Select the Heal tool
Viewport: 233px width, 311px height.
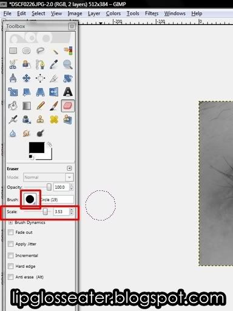(54, 120)
